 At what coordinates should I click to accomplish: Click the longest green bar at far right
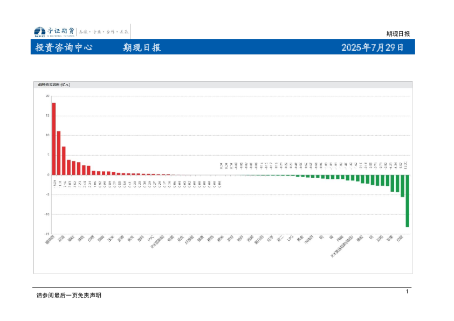click(x=407, y=200)
